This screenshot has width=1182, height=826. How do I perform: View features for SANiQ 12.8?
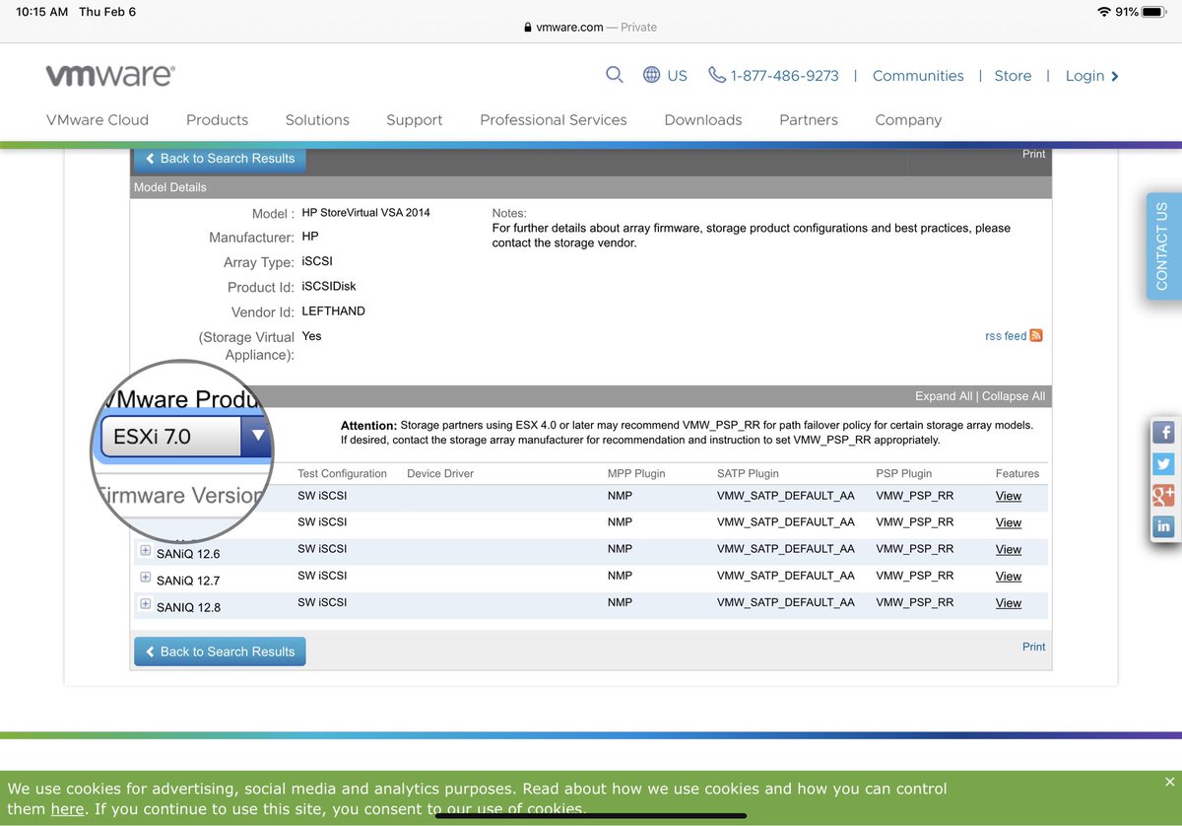click(1009, 602)
